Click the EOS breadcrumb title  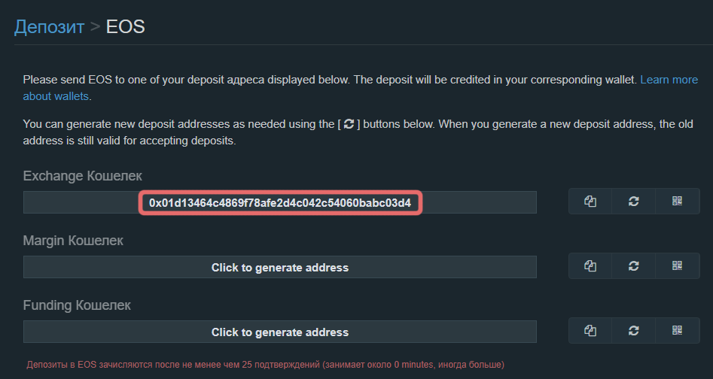pos(125,27)
